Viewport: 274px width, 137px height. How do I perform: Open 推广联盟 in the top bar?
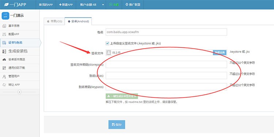tap(133, 5)
